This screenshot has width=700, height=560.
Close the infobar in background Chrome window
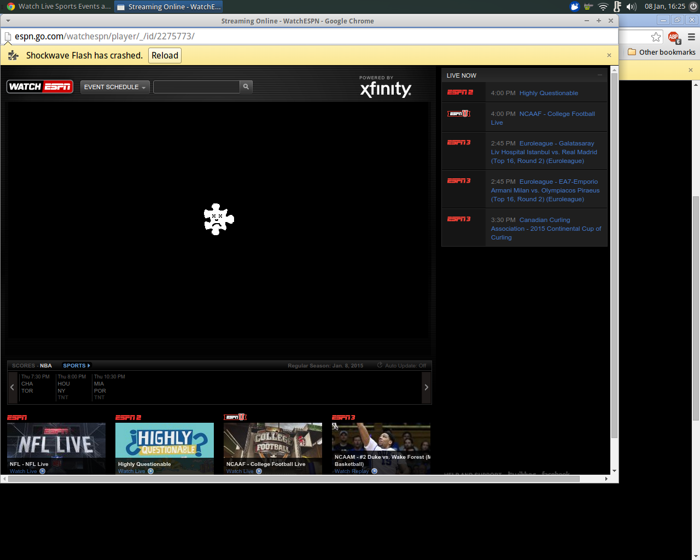(691, 70)
